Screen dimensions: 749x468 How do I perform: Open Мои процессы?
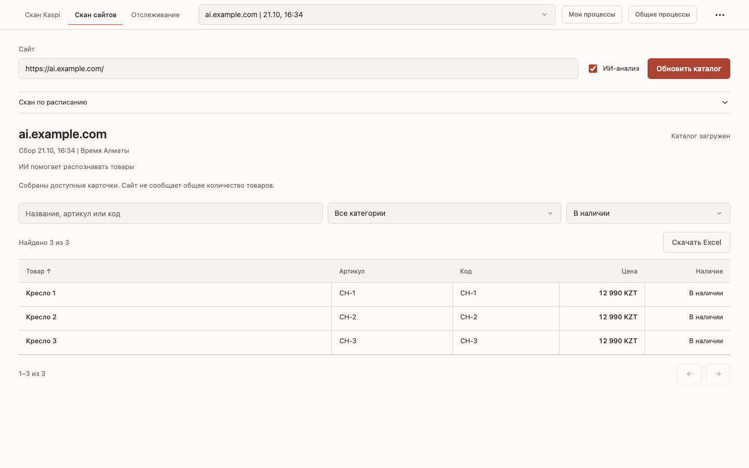tap(592, 15)
